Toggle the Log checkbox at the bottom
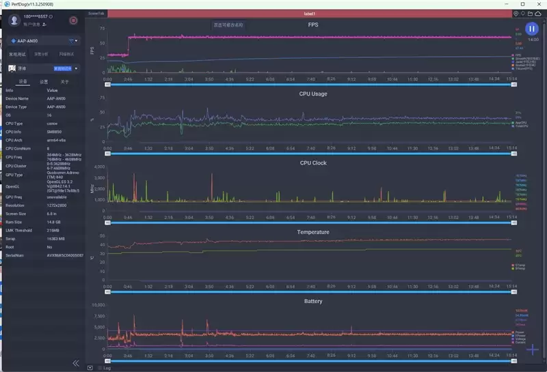Viewport: 547px width, 372px height. (x=98, y=367)
